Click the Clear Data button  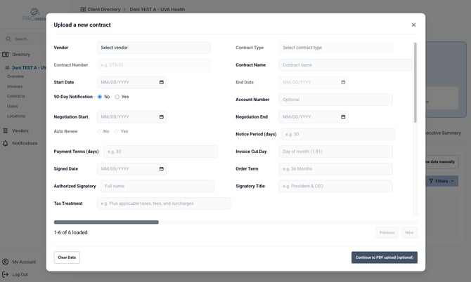click(x=67, y=257)
